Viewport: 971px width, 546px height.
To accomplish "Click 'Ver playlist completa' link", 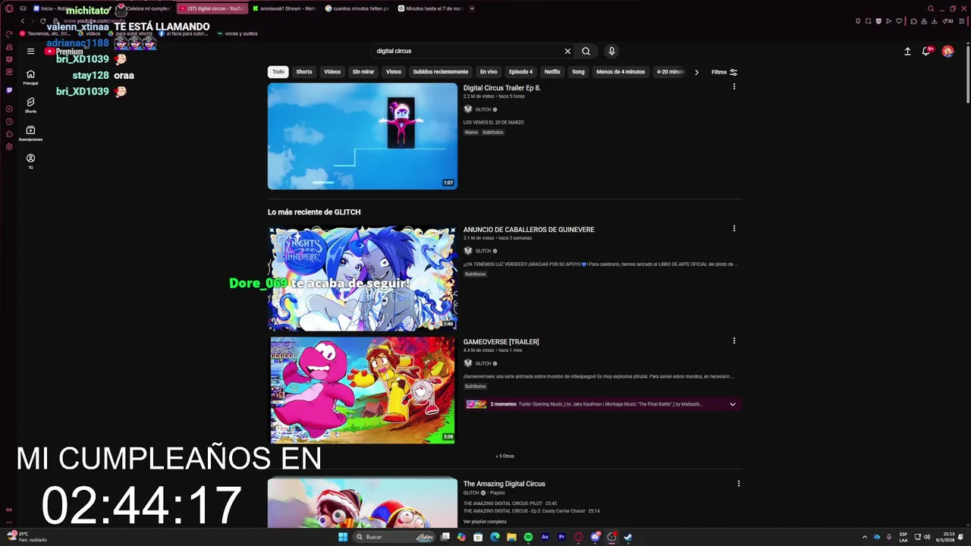I will click(x=485, y=522).
